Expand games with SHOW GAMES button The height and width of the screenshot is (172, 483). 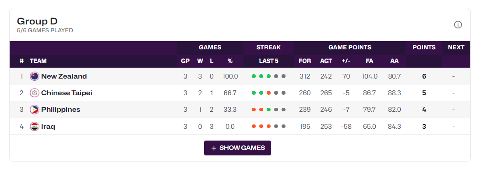click(x=237, y=148)
